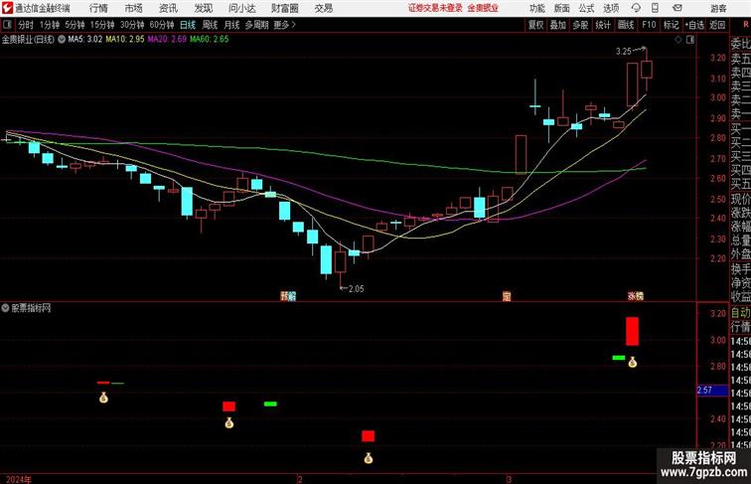Switch to the 分时 period tab
Viewport: 751px width, 484px height.
coord(26,25)
